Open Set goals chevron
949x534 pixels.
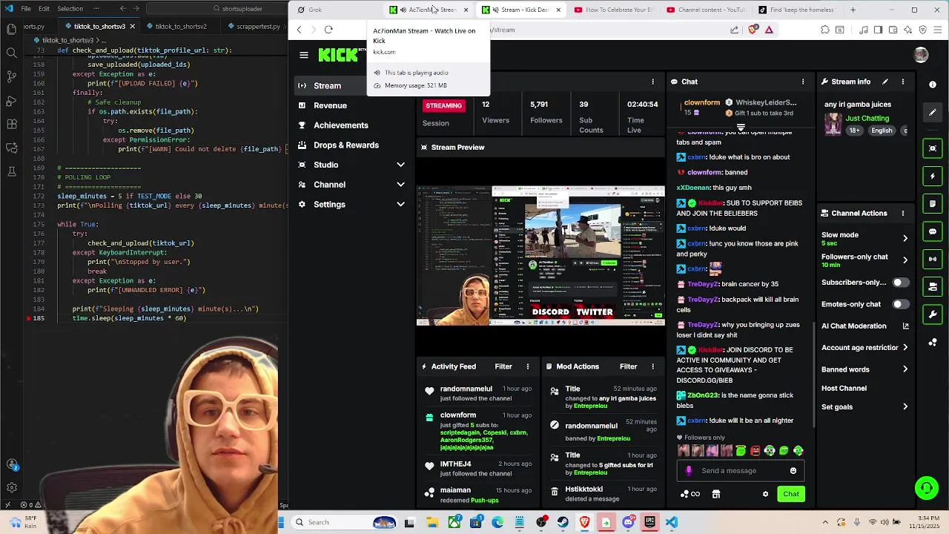(x=905, y=406)
